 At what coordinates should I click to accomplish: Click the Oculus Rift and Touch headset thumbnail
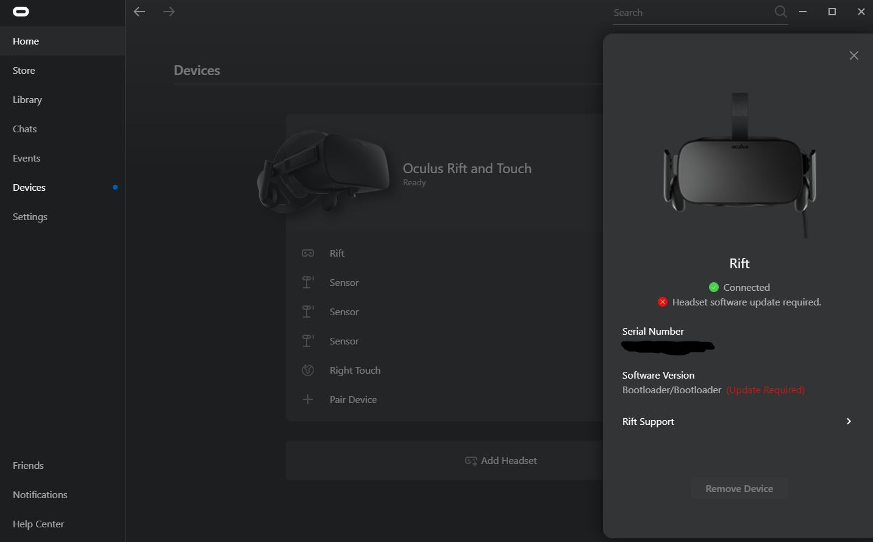[x=324, y=171]
